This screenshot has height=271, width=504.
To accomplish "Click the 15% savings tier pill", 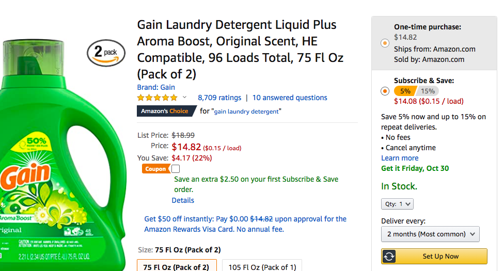I will 428,91.
